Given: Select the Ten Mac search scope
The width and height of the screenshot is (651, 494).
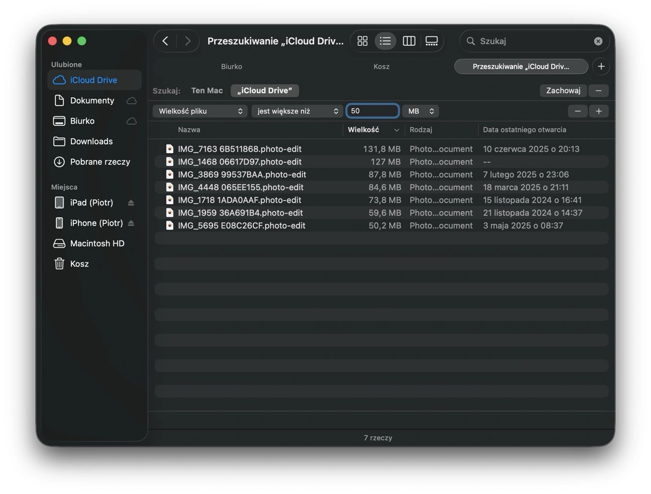Looking at the screenshot, I should pos(206,91).
